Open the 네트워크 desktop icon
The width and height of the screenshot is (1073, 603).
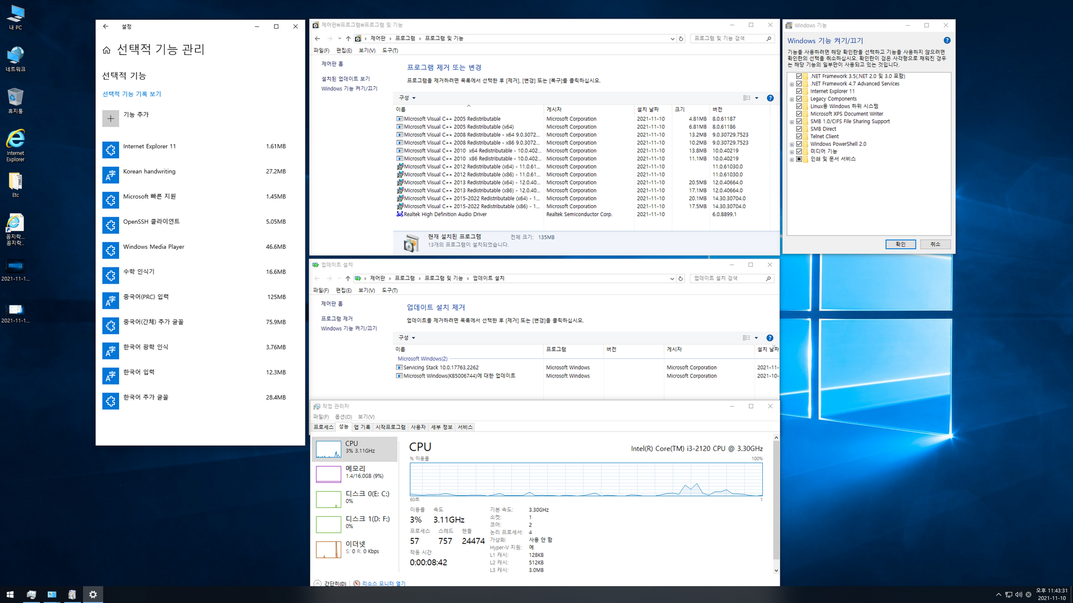(x=16, y=59)
